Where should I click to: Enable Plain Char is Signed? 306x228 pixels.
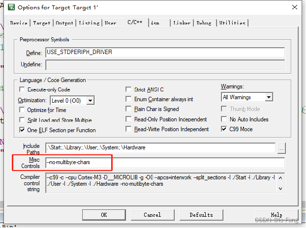(128, 109)
